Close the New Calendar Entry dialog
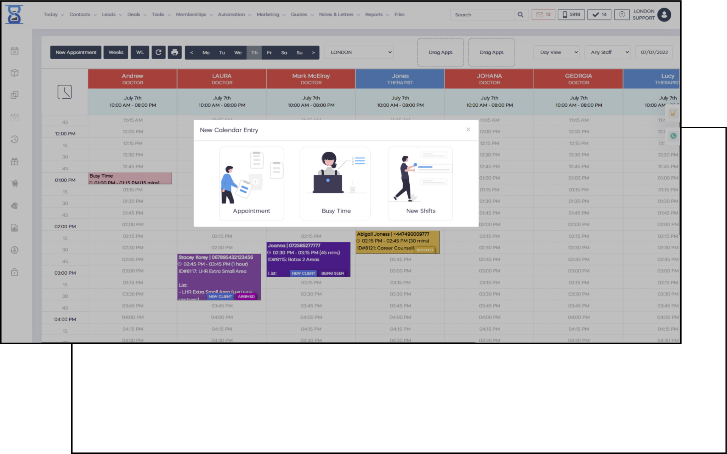This screenshot has width=727, height=454. pos(468,129)
